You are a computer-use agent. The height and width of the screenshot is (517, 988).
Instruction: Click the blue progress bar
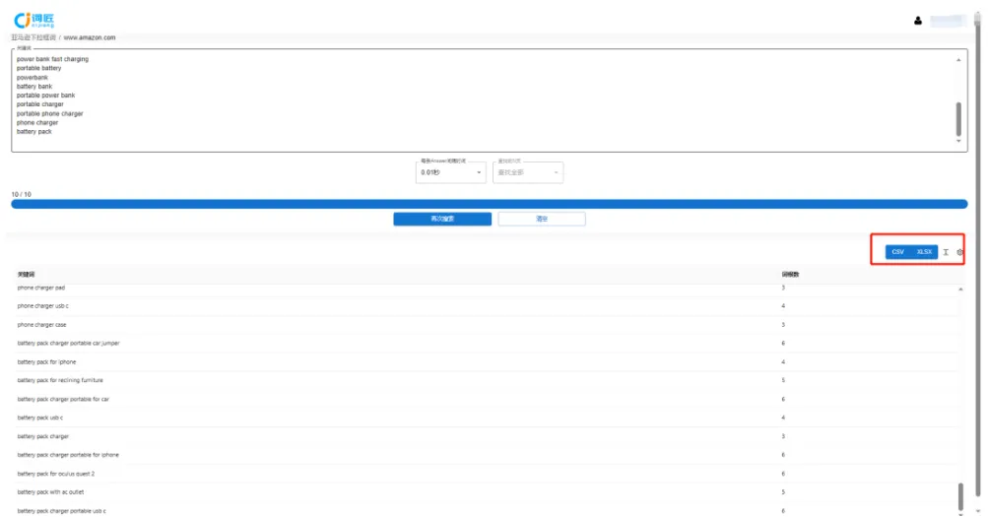[490, 204]
